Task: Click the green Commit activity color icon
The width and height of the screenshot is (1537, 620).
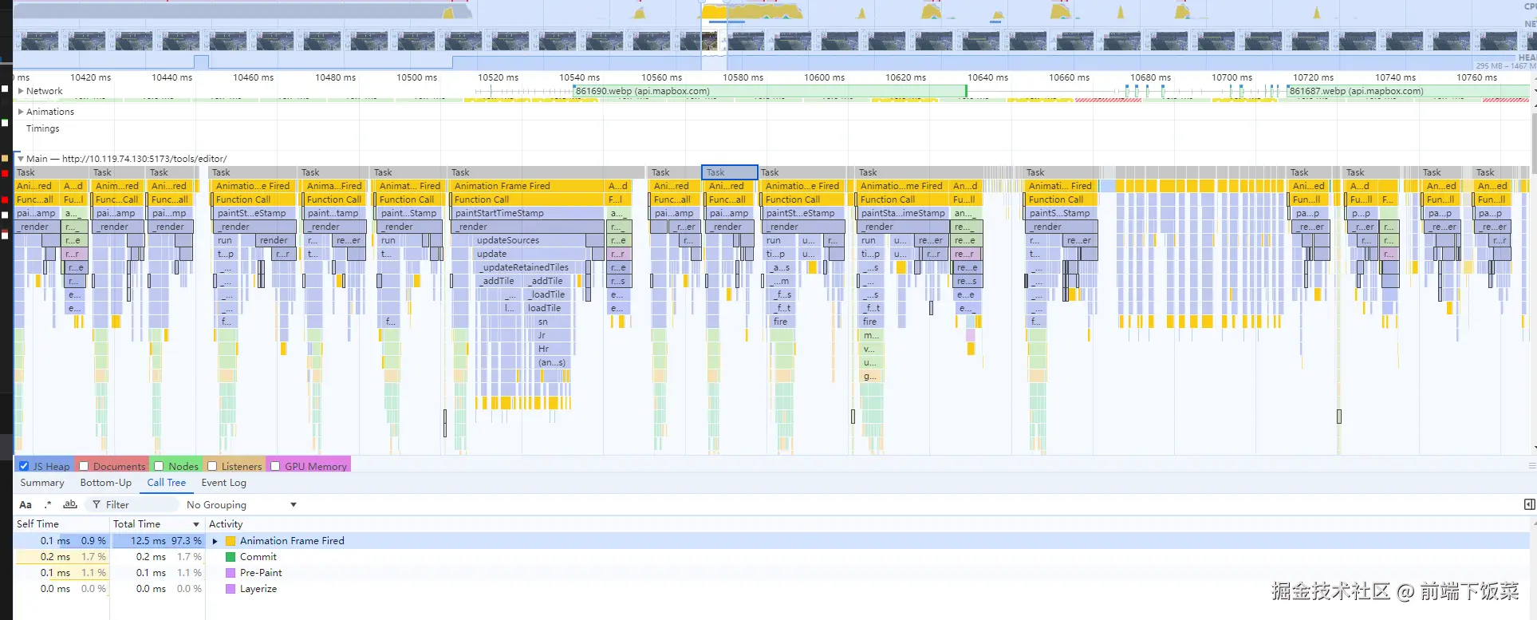Action: point(231,557)
